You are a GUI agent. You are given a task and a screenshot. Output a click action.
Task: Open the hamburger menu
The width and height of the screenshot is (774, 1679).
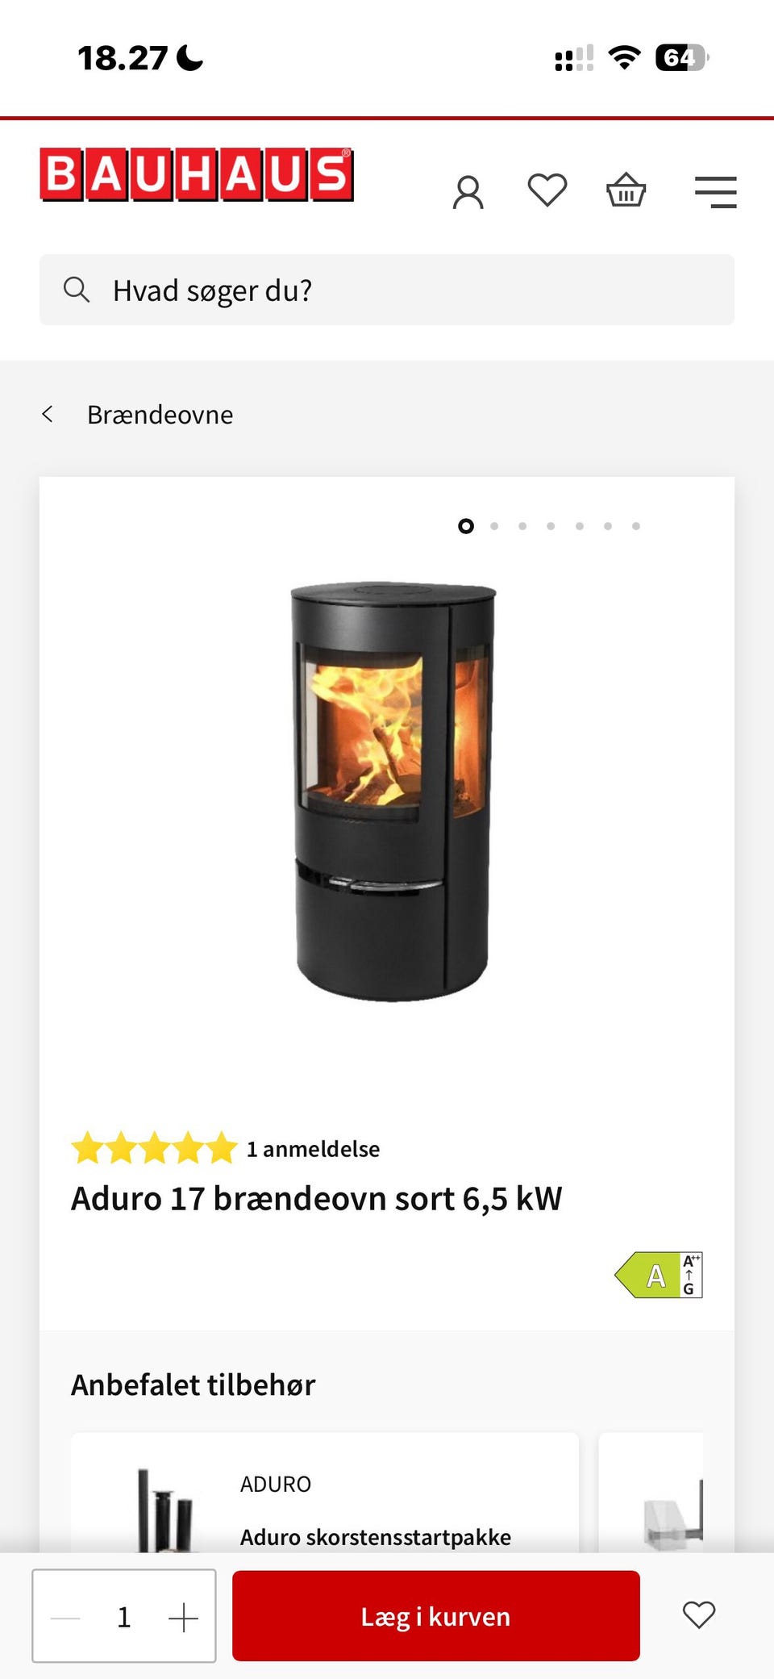716,192
